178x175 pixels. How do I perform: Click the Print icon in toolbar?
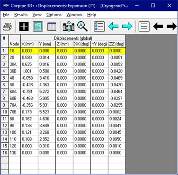point(8,27)
